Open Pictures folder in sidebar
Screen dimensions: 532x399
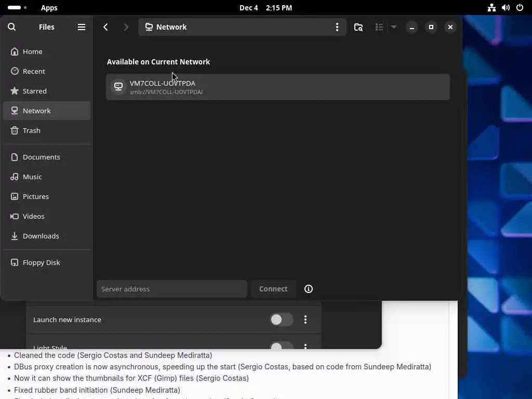[47, 196]
